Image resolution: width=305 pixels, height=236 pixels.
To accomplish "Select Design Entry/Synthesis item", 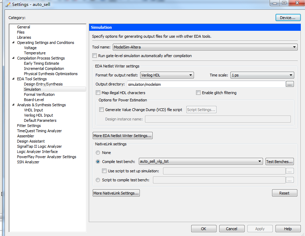I will pyautogui.click(x=43, y=84).
